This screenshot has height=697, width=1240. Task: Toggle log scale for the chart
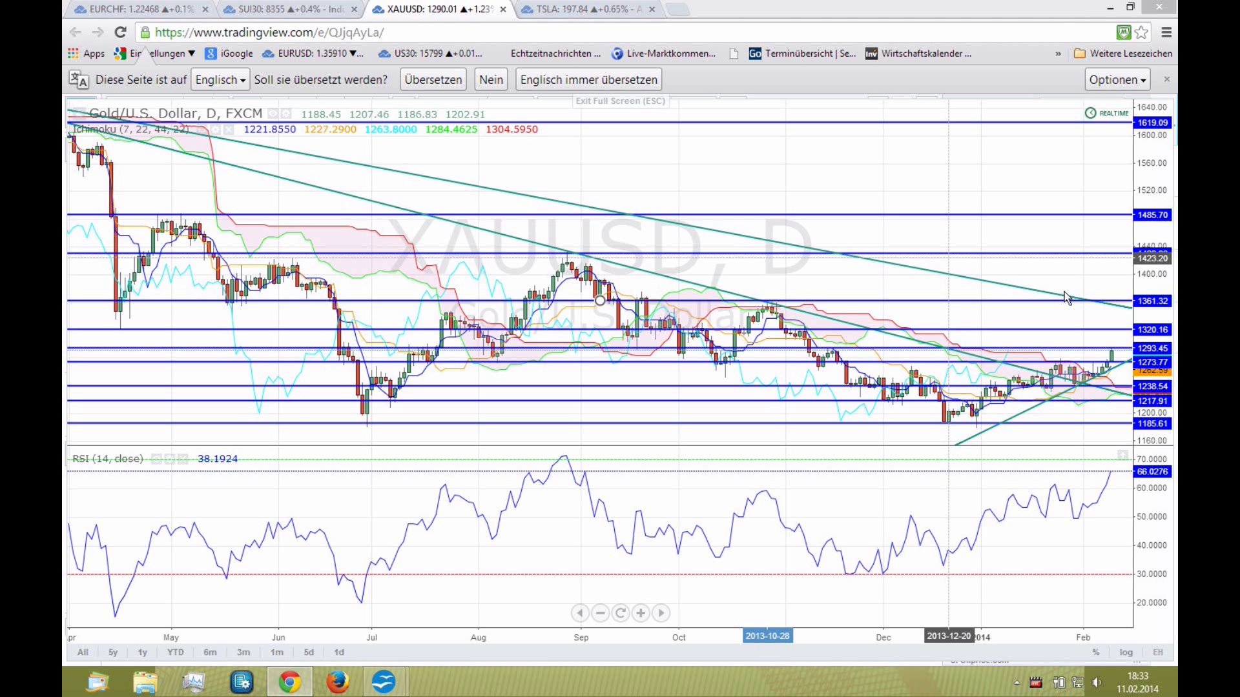click(x=1126, y=652)
